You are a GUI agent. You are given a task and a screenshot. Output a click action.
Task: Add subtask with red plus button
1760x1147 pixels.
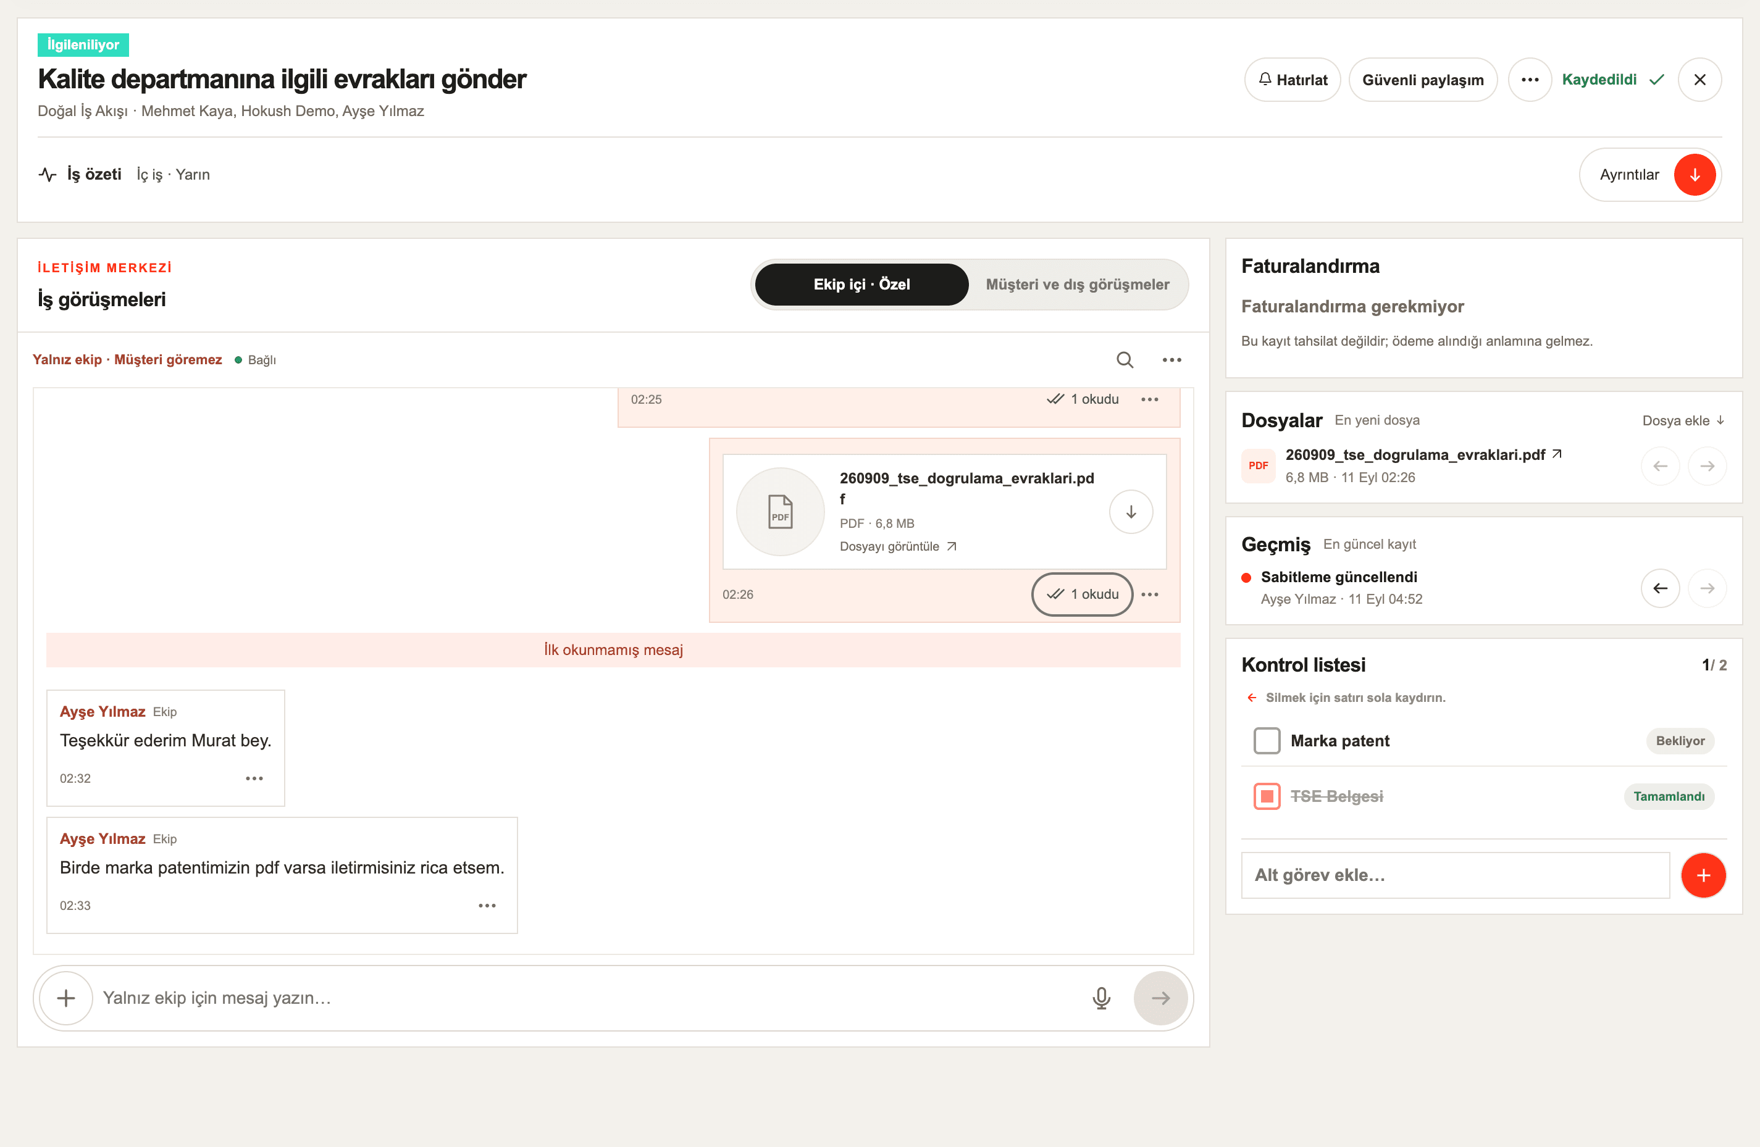coord(1703,875)
